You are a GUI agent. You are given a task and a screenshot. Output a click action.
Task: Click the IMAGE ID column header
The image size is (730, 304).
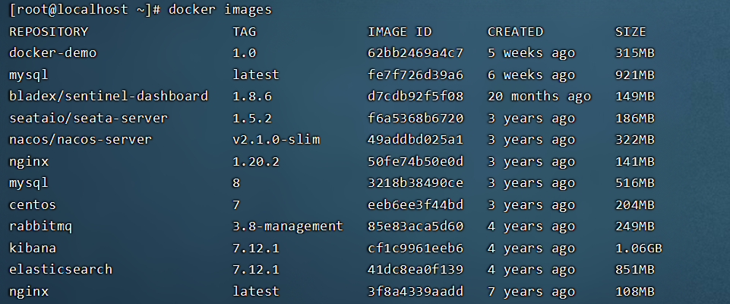pos(400,32)
